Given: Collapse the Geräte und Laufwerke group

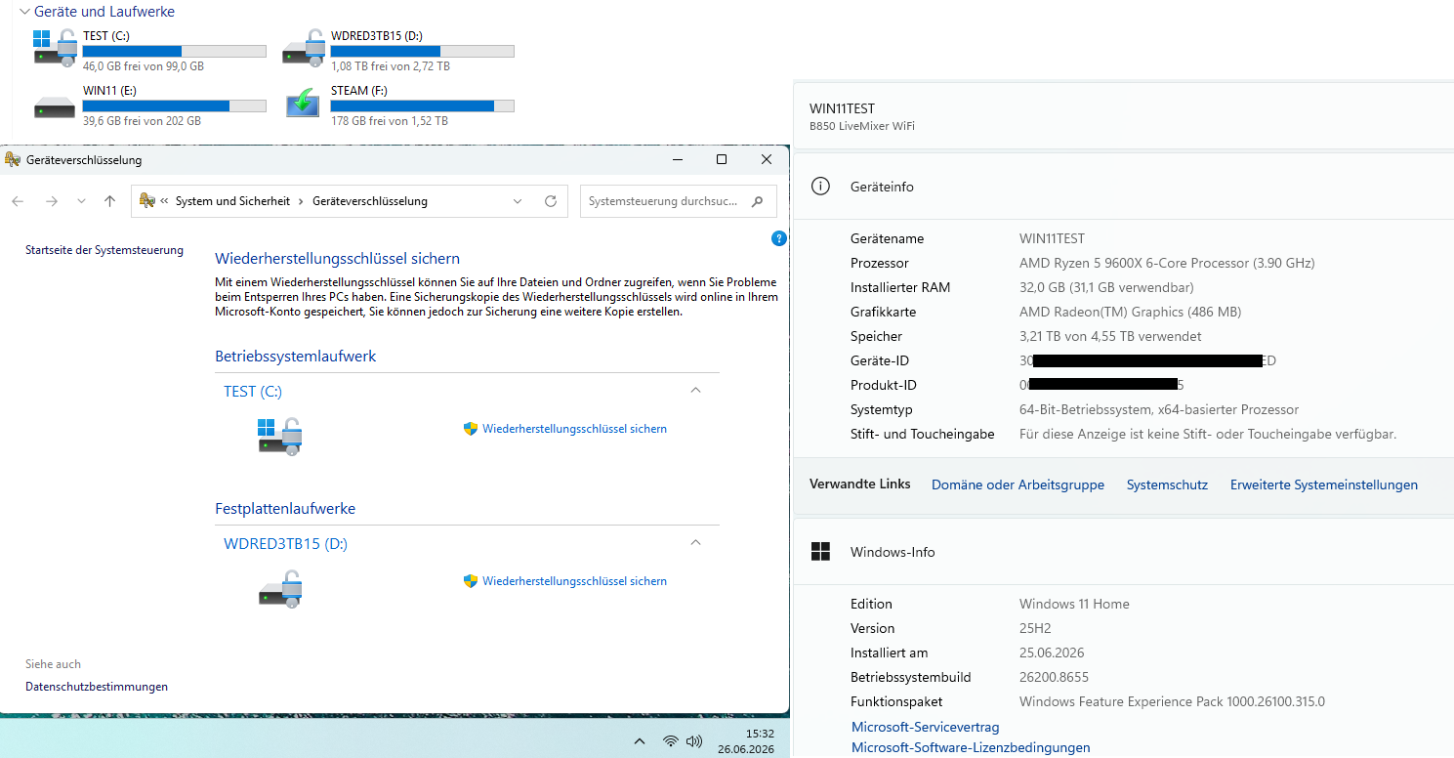Looking at the screenshot, I should coord(24,12).
